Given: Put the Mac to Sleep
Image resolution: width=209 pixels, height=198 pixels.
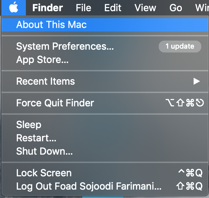Looking at the screenshot, I should coord(105,125).
